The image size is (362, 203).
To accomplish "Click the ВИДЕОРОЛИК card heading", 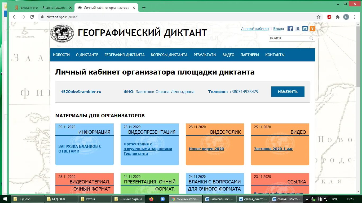I will pyautogui.click(x=226, y=132).
